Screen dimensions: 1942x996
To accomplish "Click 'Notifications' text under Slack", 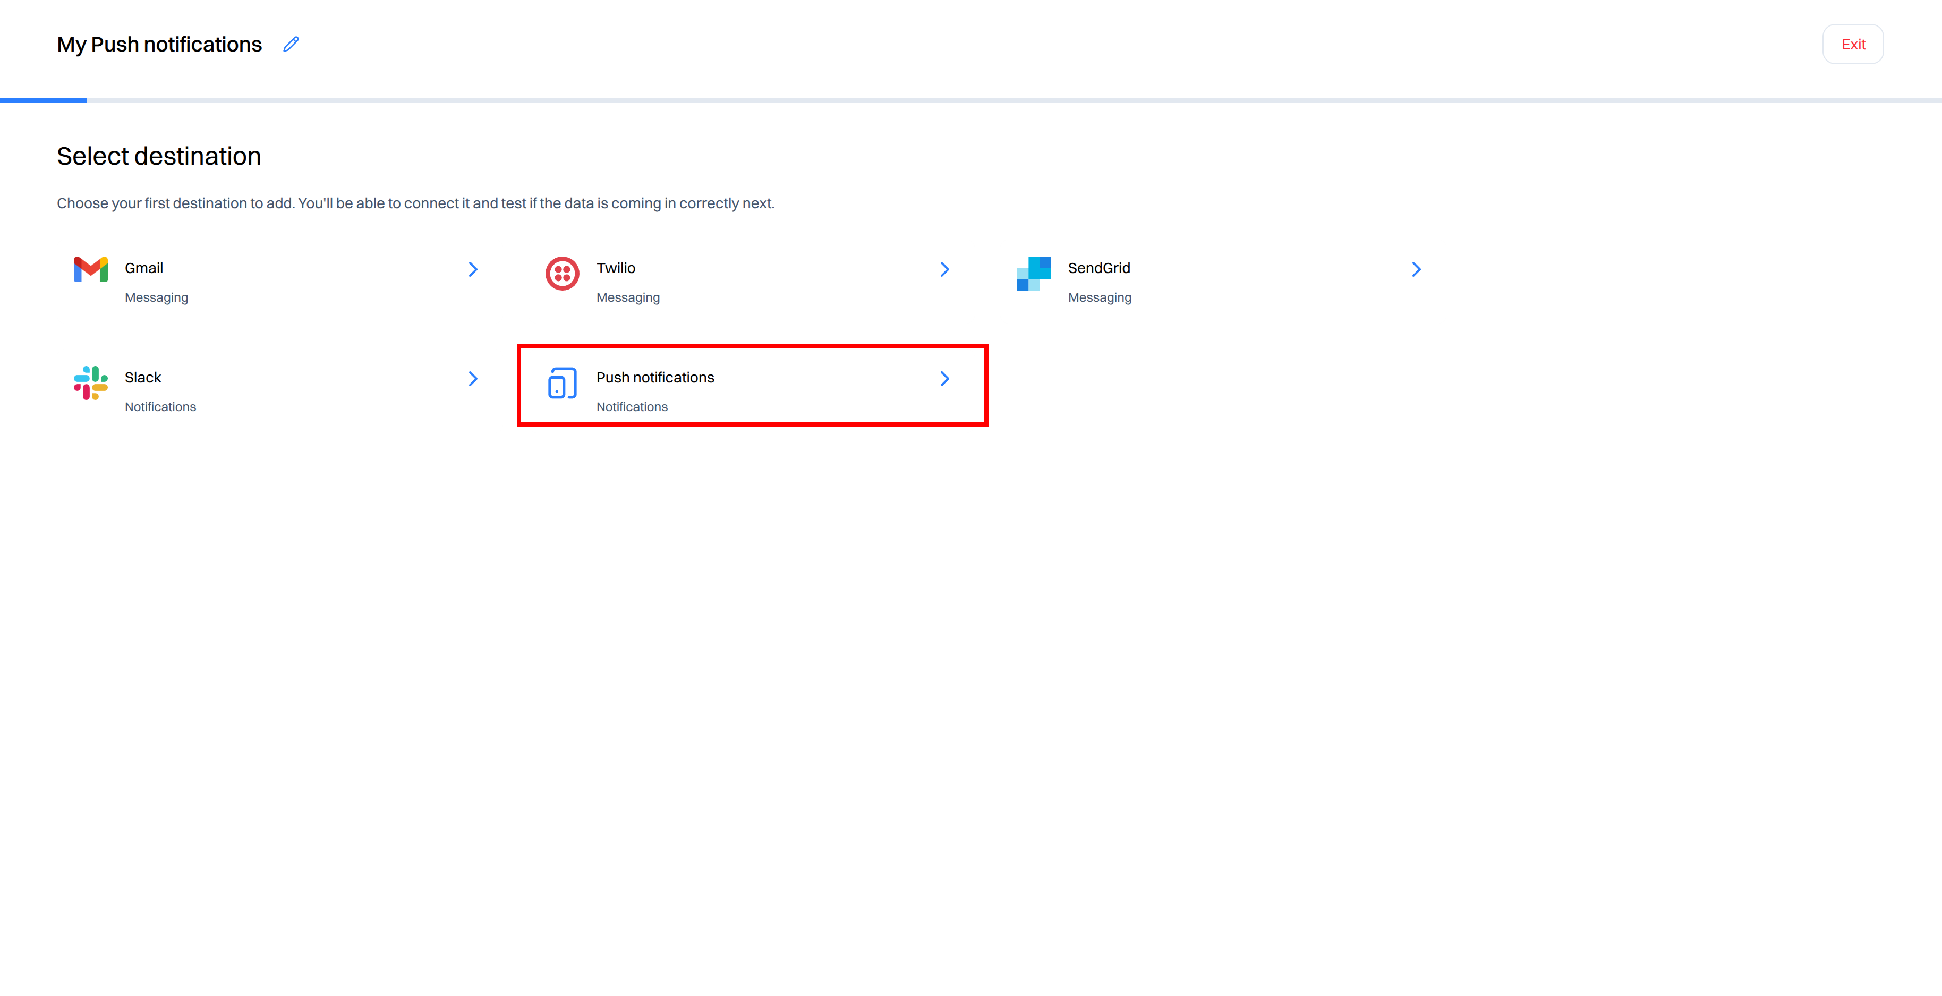I will tap(160, 406).
